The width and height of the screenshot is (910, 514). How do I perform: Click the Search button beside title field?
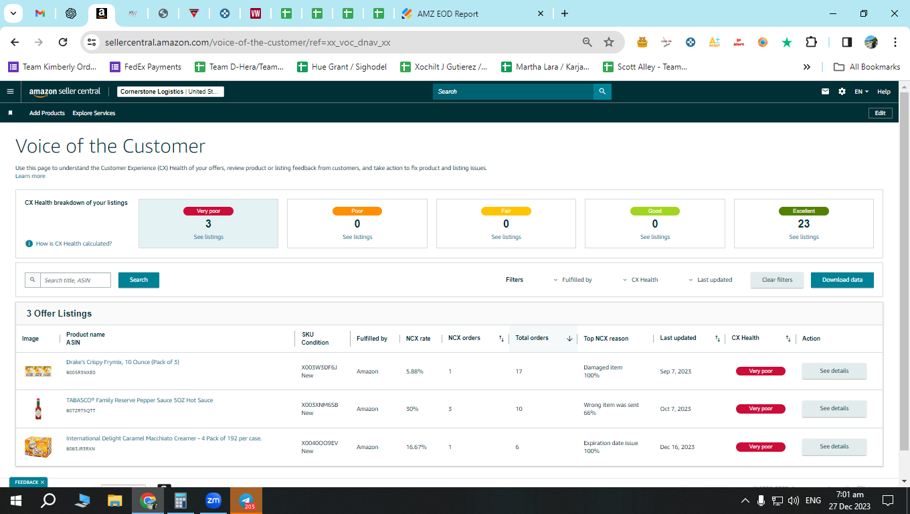pos(139,280)
